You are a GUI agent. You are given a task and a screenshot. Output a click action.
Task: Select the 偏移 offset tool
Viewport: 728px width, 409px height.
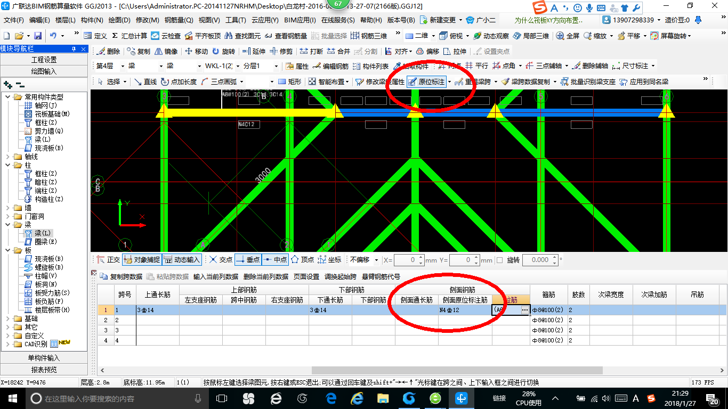coord(428,51)
